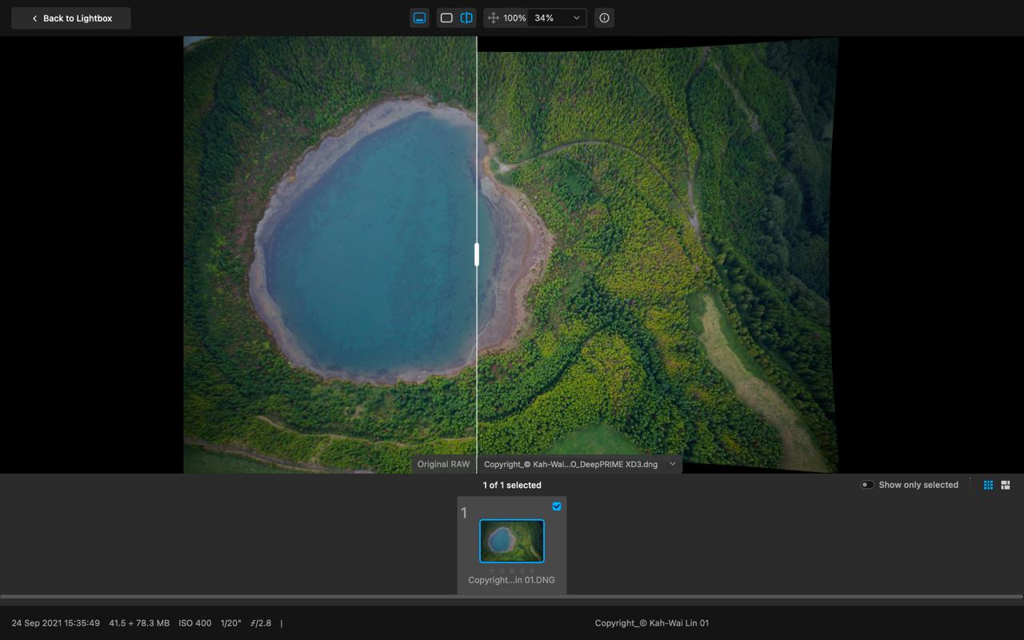This screenshot has height=640, width=1024.
Task: Toggle the filmstrip panel visibility icon
Action: 420,18
